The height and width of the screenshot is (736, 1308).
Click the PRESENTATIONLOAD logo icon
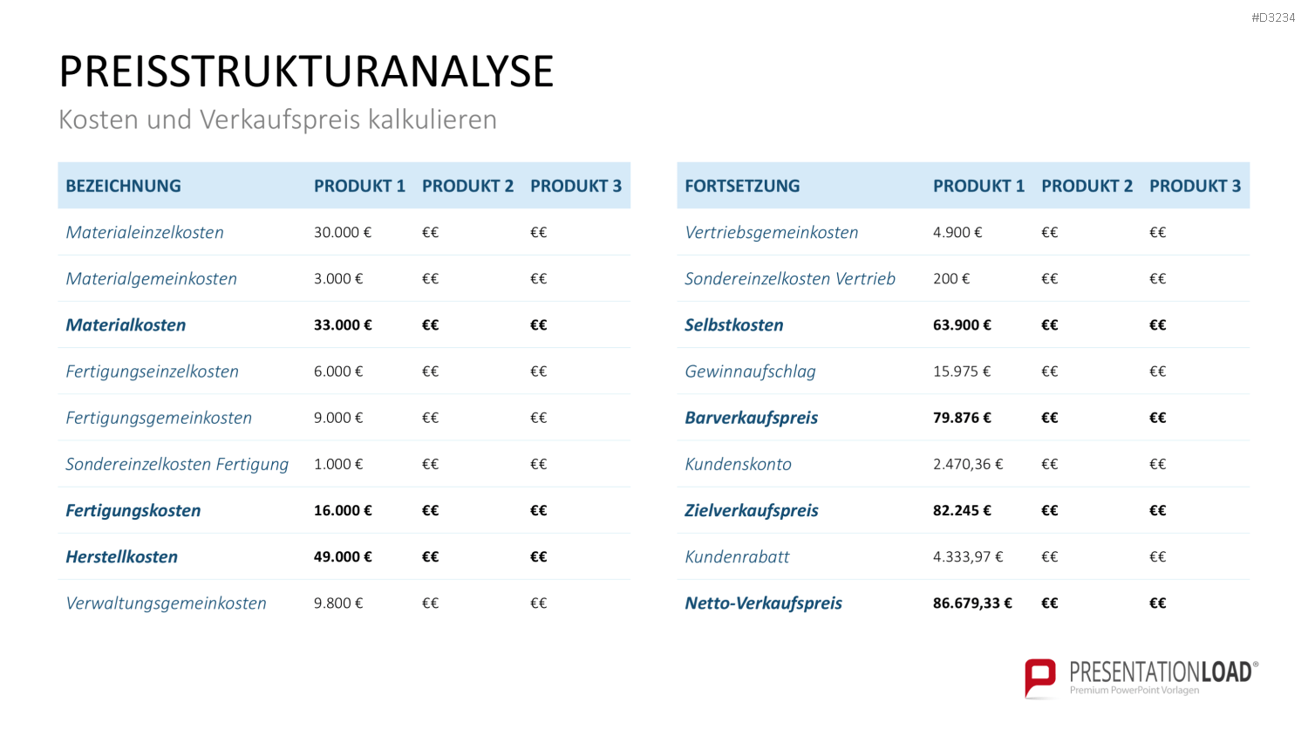click(1040, 678)
